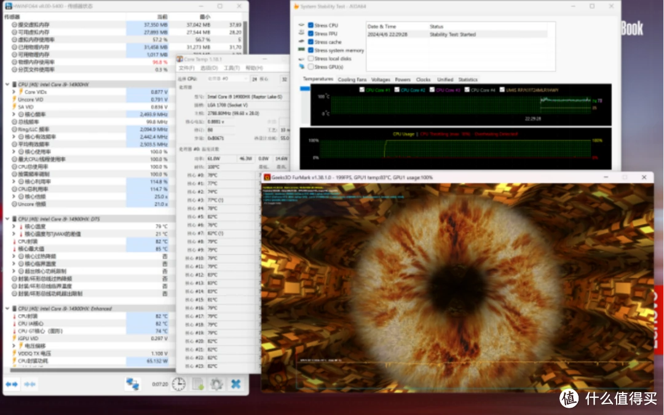
Task: Collapse the i9-14900HX DTS sensor group
Action: [x=7, y=219]
